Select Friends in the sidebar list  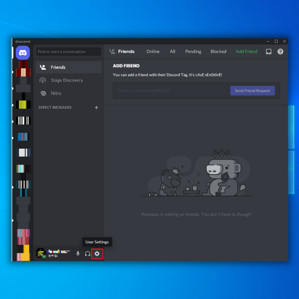coord(69,67)
